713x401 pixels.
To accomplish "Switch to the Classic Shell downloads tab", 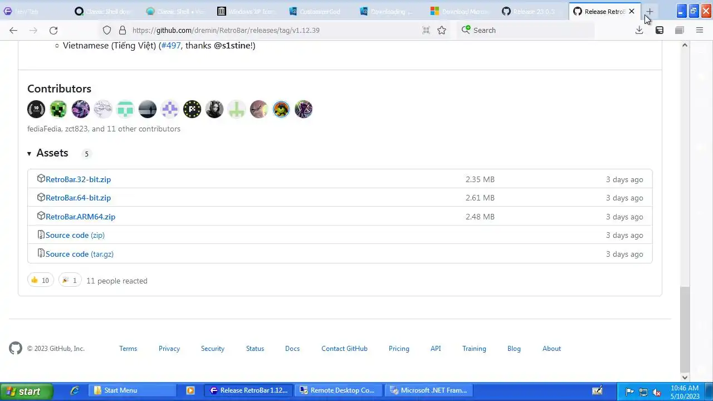I will (x=103, y=11).
